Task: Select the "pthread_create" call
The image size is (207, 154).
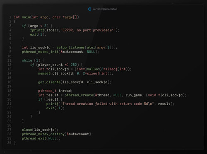Action: point(79,95)
